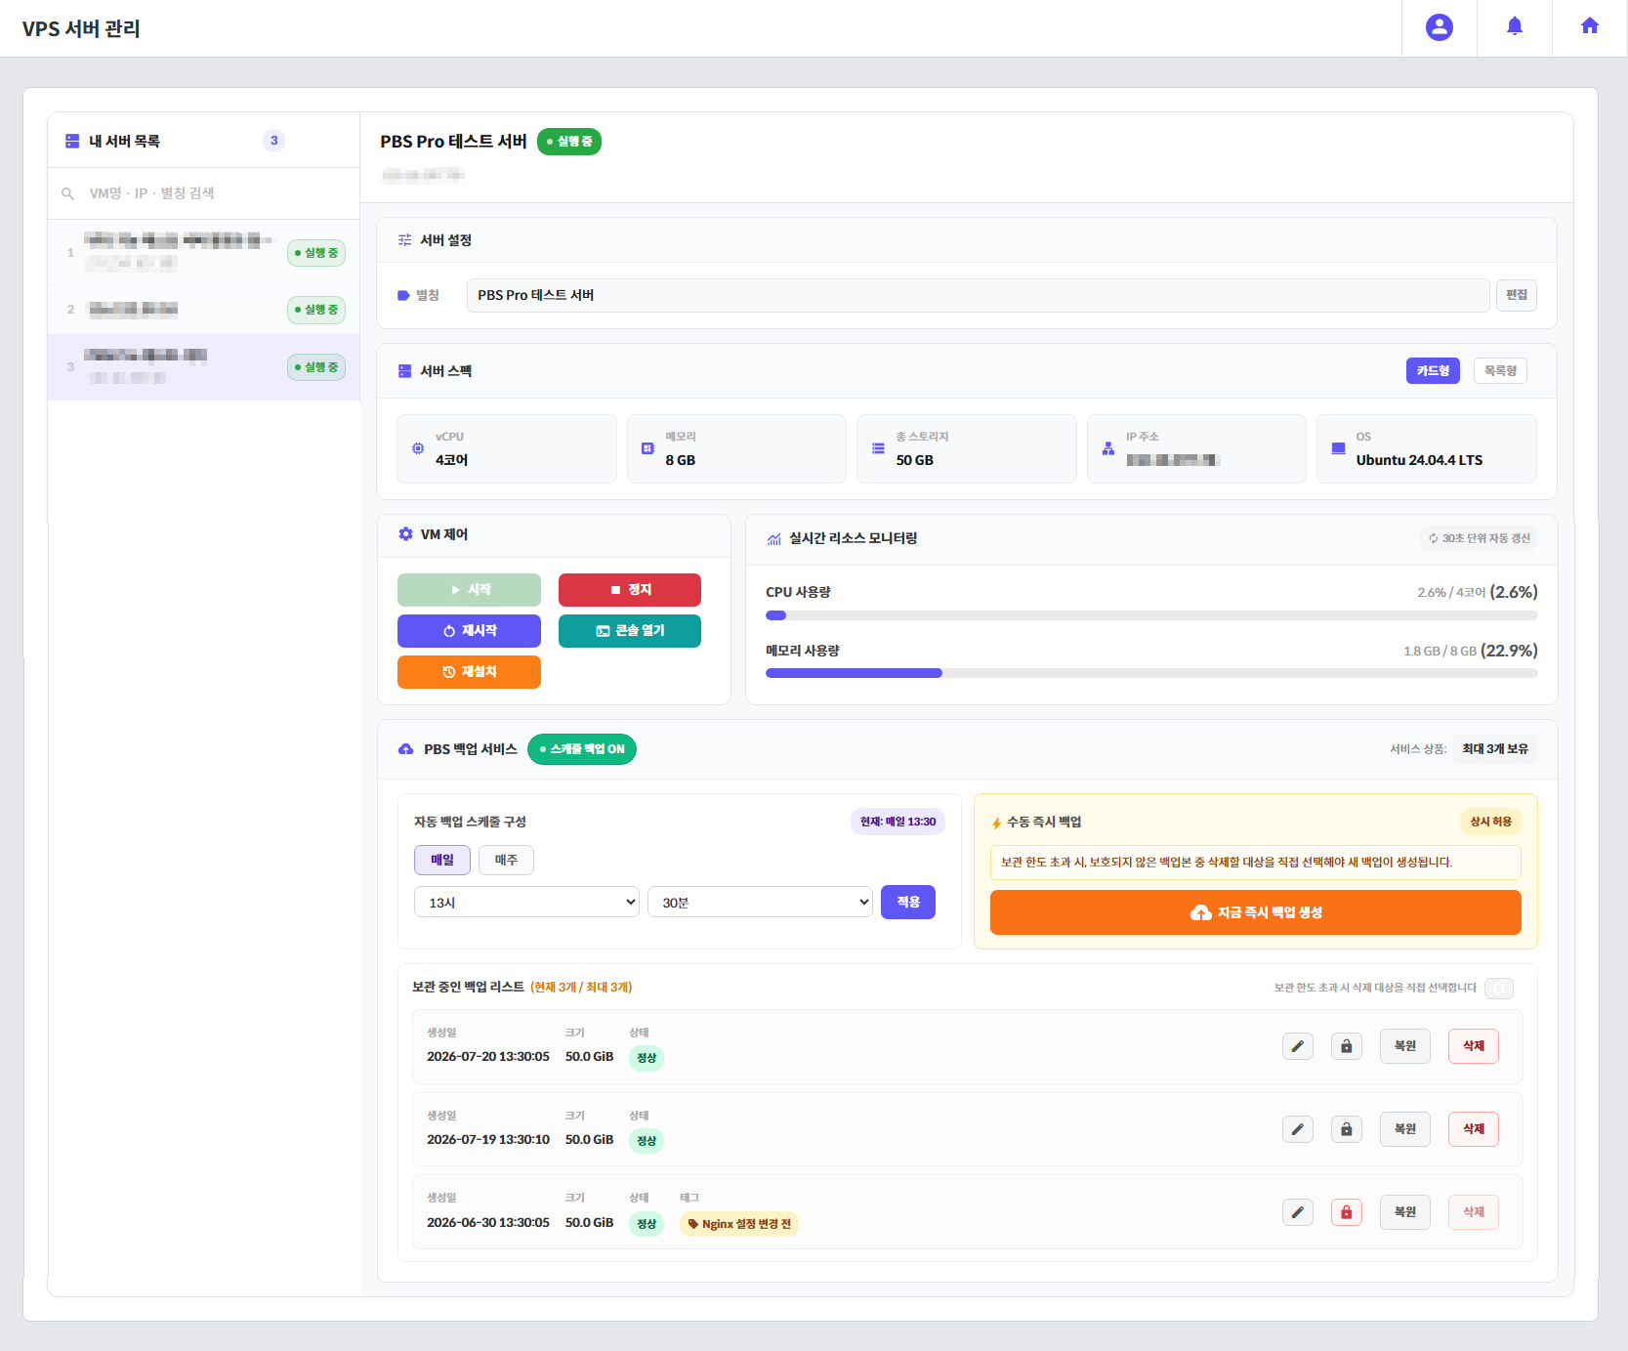The width and height of the screenshot is (1628, 1351).
Task: Click the 총 스토리지 storage icon
Action: pos(878,448)
